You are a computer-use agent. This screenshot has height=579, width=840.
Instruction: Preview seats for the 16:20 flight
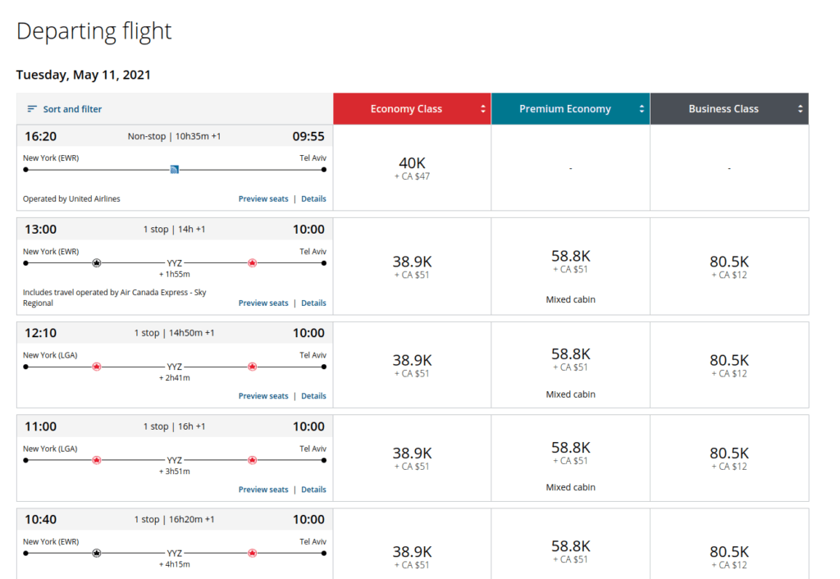pyautogui.click(x=263, y=198)
